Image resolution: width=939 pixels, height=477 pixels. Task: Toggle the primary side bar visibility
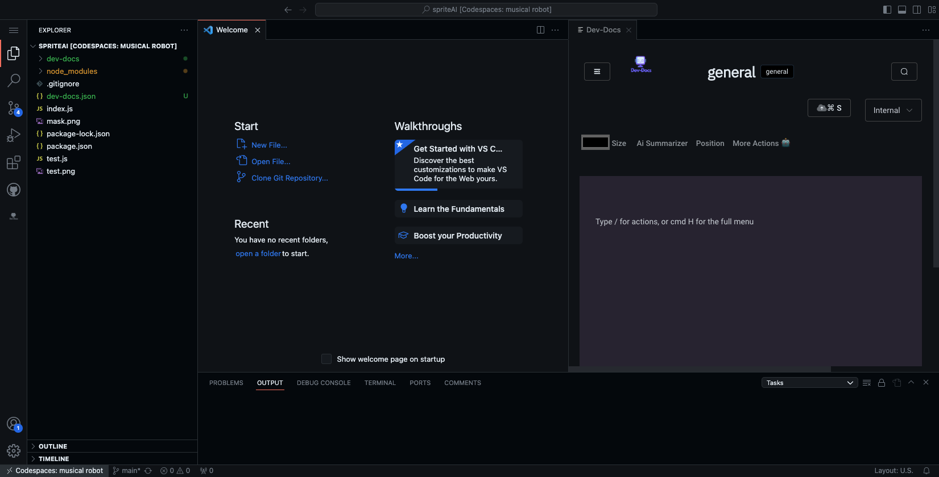[887, 10]
